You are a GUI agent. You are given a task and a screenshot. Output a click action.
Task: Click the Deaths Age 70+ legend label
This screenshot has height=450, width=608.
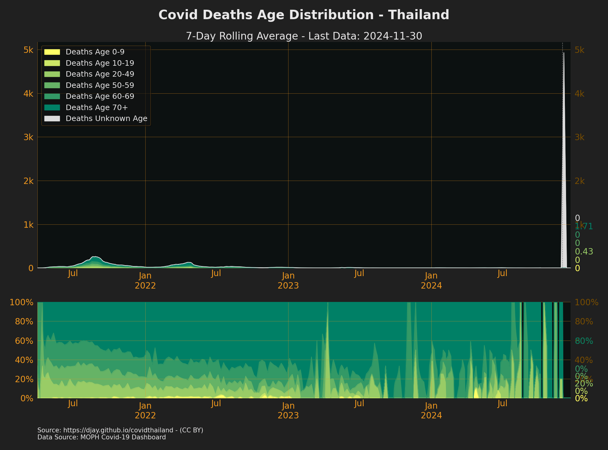click(97, 108)
